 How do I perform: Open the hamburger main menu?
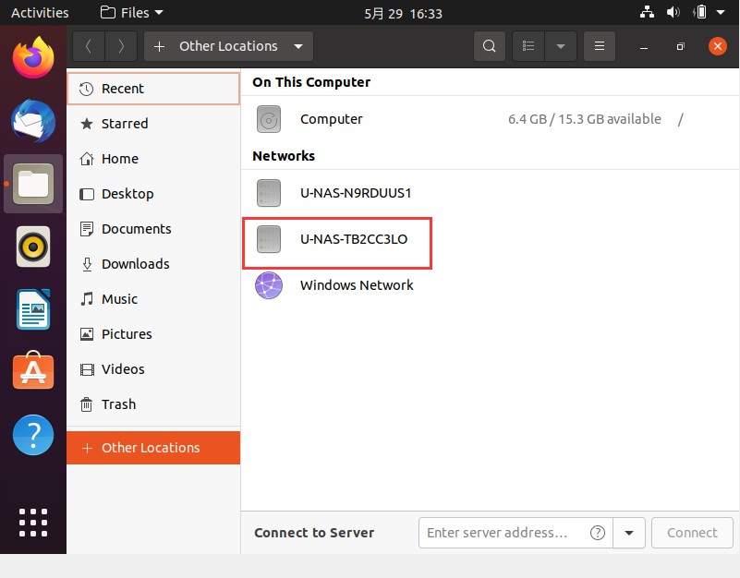point(600,46)
